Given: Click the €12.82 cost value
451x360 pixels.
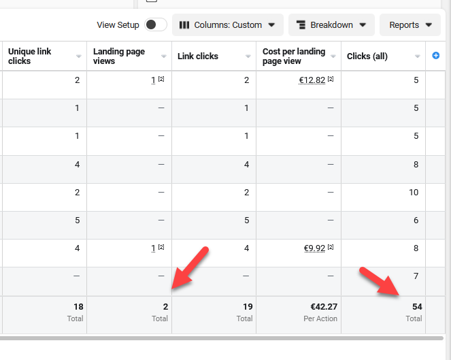Looking at the screenshot, I should point(312,80).
